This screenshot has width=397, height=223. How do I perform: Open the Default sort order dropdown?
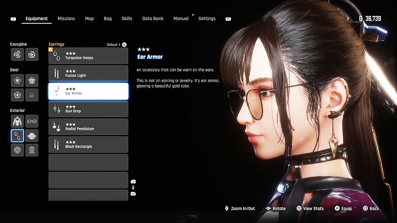click(116, 45)
